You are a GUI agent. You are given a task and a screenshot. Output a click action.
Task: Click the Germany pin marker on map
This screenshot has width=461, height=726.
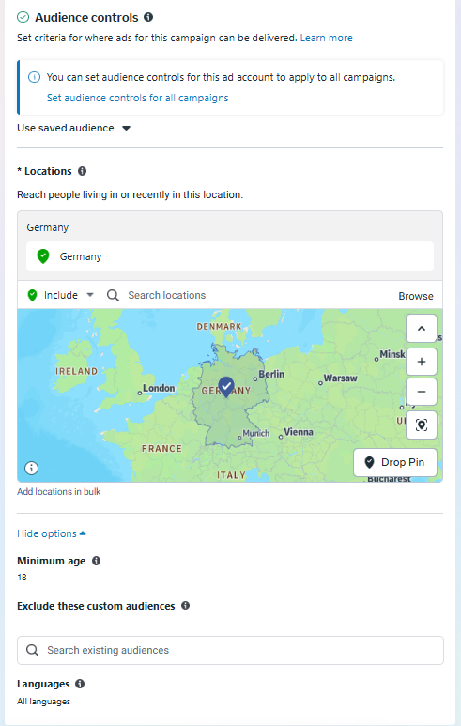coord(226,387)
